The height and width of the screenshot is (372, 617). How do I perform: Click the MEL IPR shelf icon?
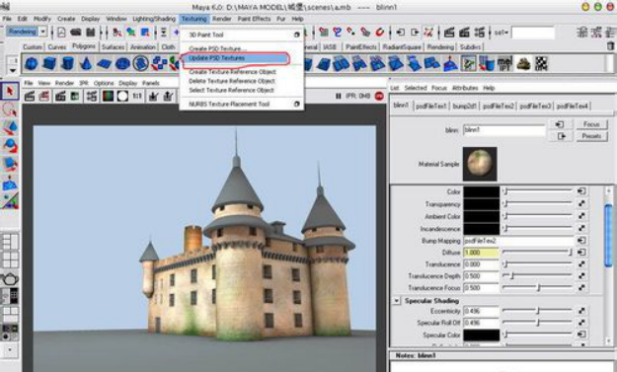pos(504,63)
